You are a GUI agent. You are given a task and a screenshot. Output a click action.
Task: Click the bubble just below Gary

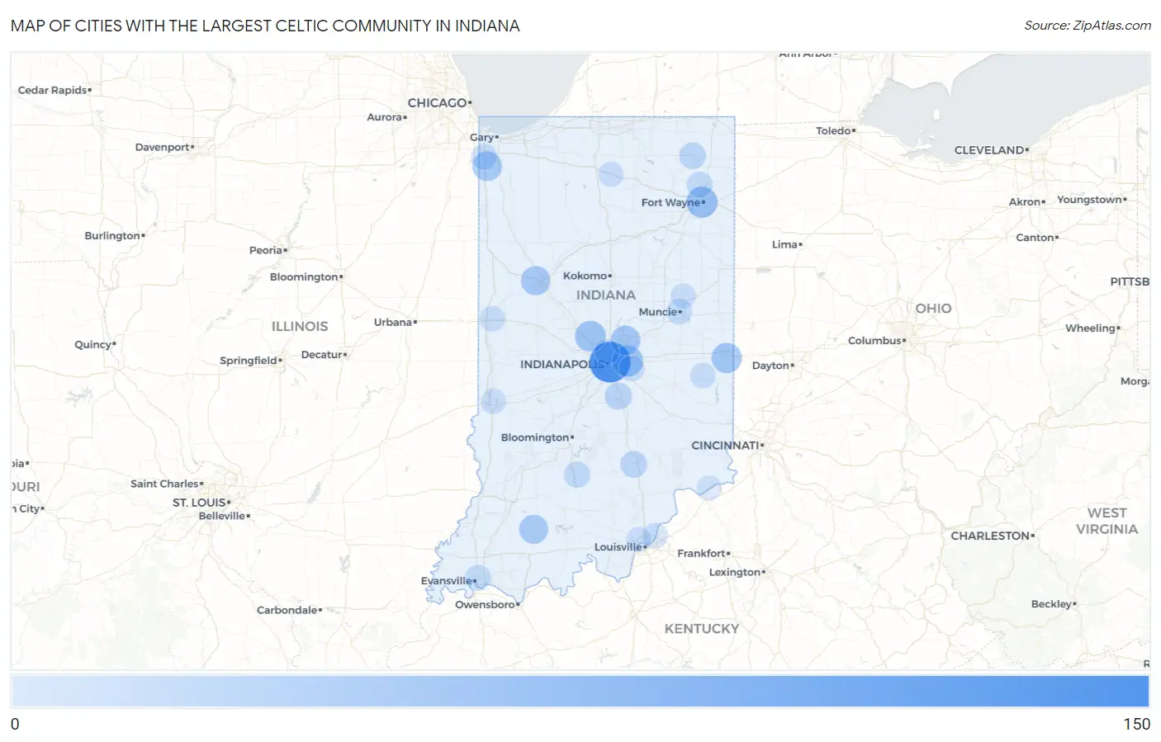tap(487, 165)
